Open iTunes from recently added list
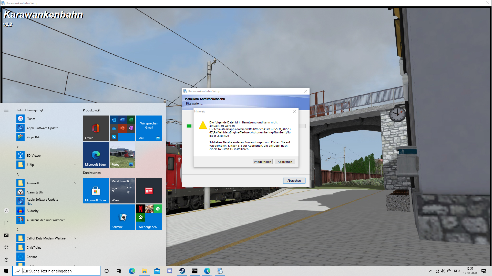Screen dimensions: 492x276 point(31,119)
